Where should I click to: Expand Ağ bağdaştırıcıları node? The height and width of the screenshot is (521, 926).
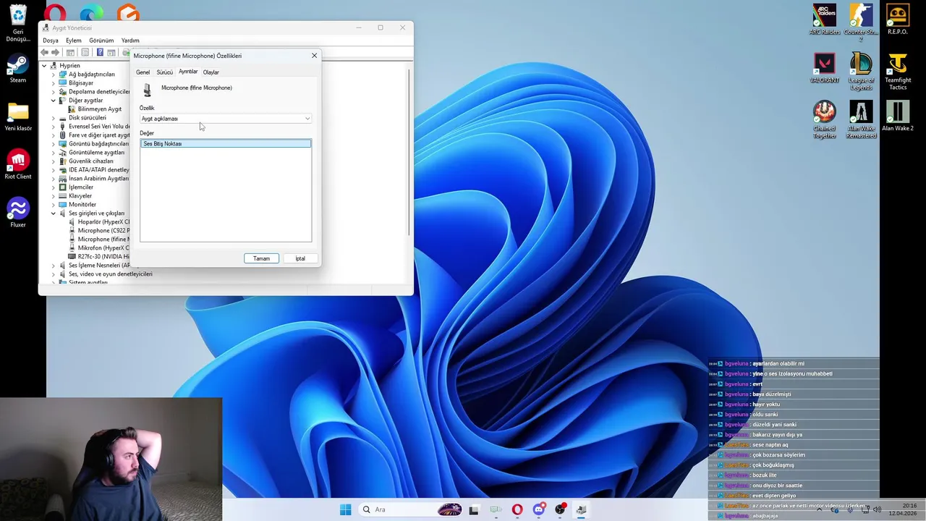pos(53,75)
